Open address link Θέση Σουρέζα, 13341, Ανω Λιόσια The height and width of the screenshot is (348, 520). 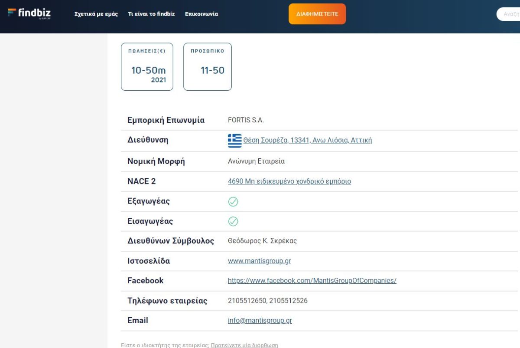(x=308, y=140)
